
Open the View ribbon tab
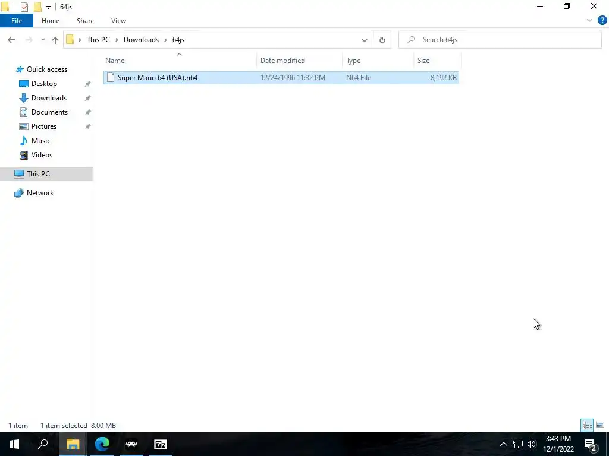[x=118, y=21]
